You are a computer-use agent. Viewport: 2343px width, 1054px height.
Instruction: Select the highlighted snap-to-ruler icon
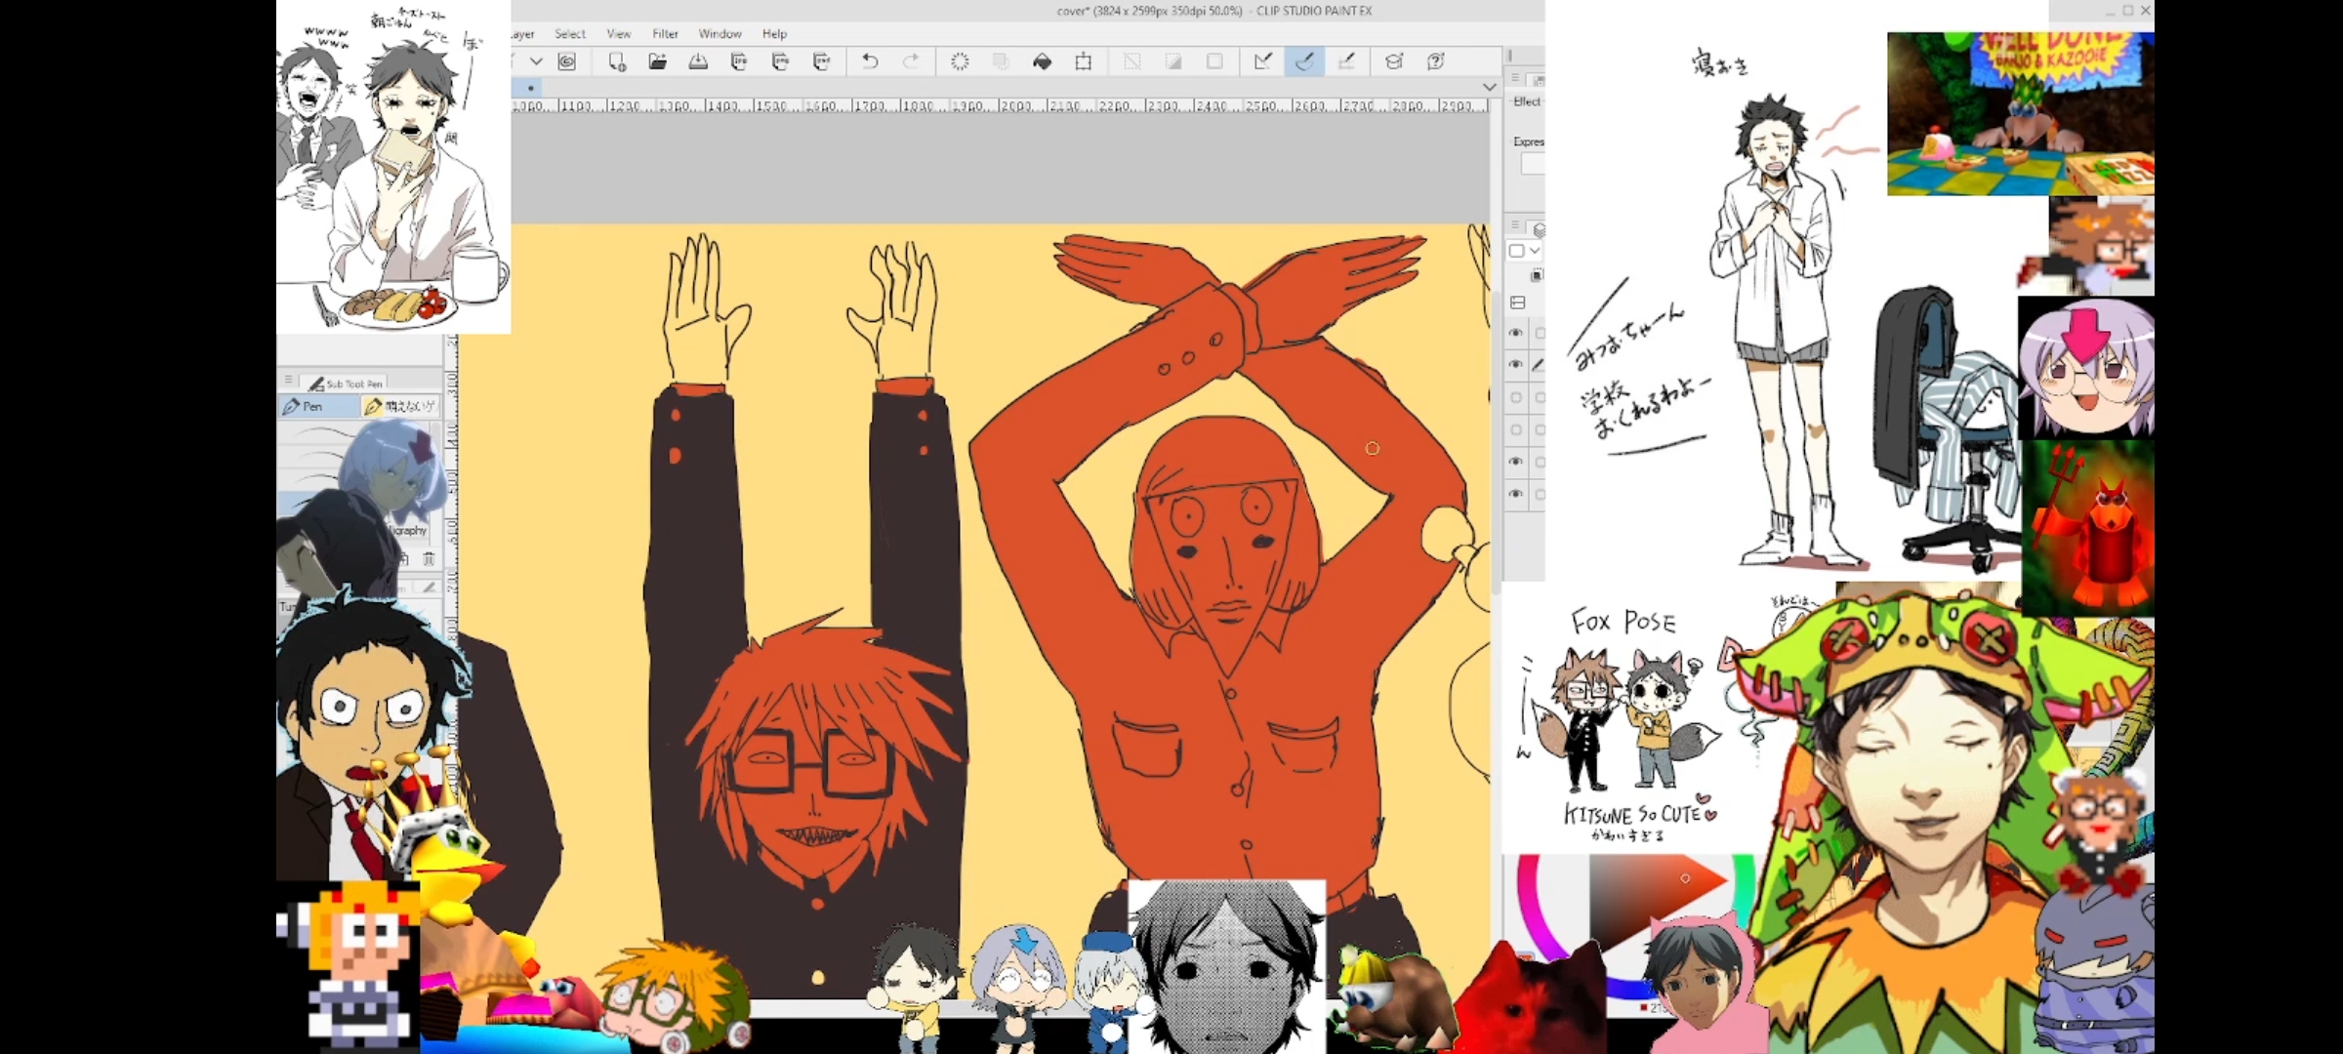[1304, 61]
